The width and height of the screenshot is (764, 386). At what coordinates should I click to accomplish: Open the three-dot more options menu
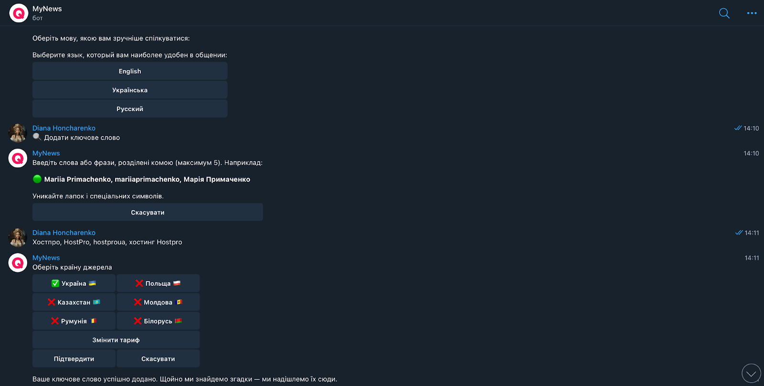pos(752,13)
